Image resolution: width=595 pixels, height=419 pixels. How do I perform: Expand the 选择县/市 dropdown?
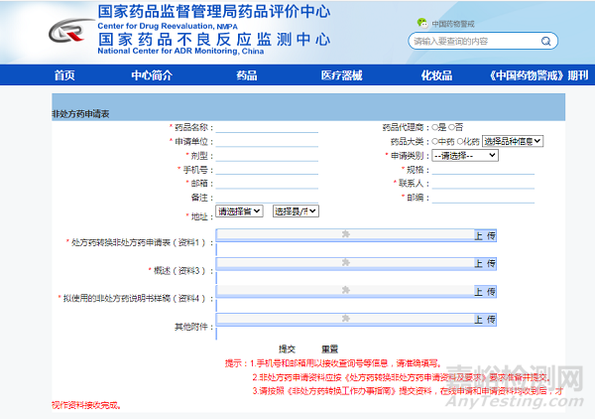(x=296, y=211)
